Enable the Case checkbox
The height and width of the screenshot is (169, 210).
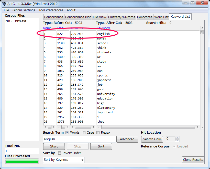click(84, 132)
